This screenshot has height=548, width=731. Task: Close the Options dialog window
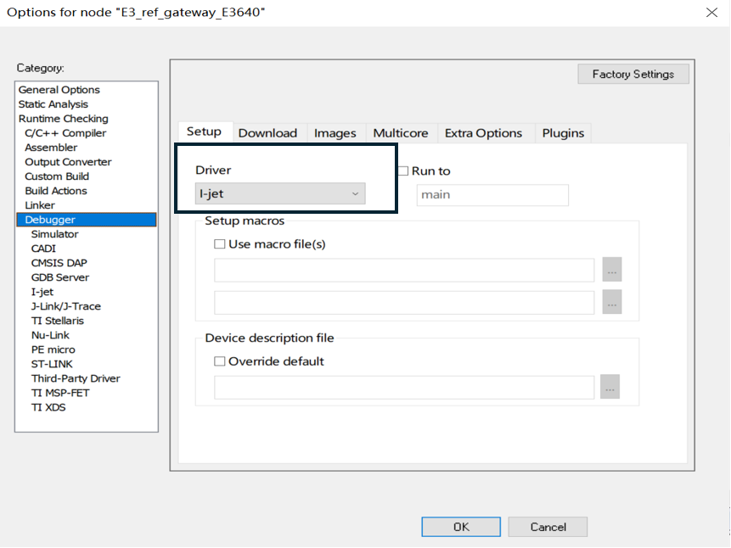tap(711, 12)
